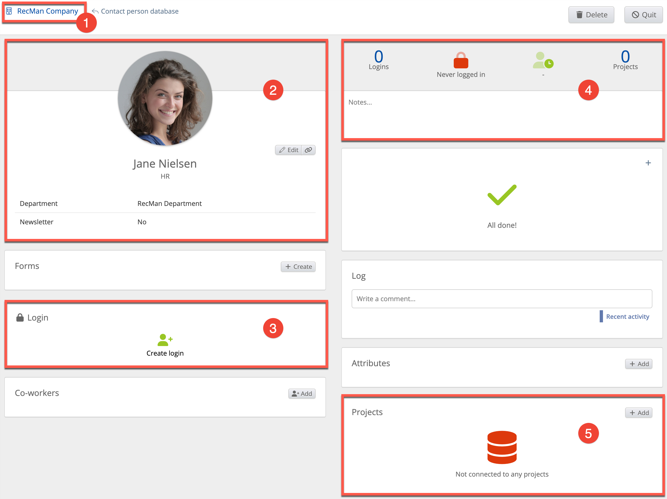
Task: Click the red padlock Never logged in icon
Action: click(x=461, y=60)
